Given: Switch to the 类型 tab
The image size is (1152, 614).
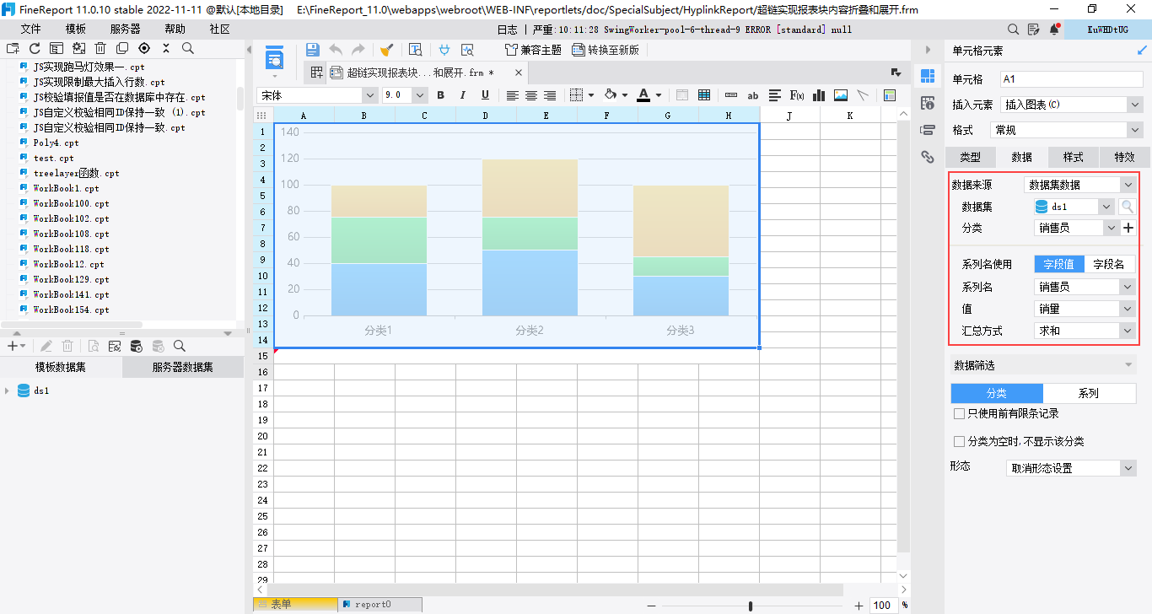Looking at the screenshot, I should [x=971, y=157].
